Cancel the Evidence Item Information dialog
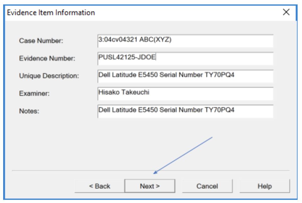 pyautogui.click(x=207, y=186)
